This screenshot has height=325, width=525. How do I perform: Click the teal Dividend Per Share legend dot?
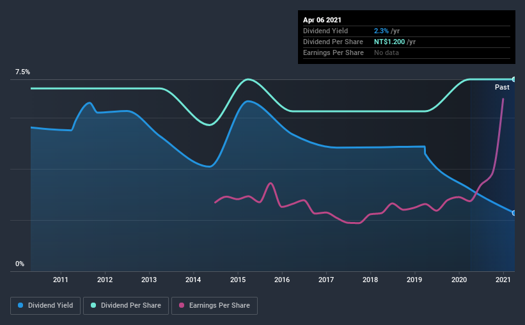pos(93,305)
